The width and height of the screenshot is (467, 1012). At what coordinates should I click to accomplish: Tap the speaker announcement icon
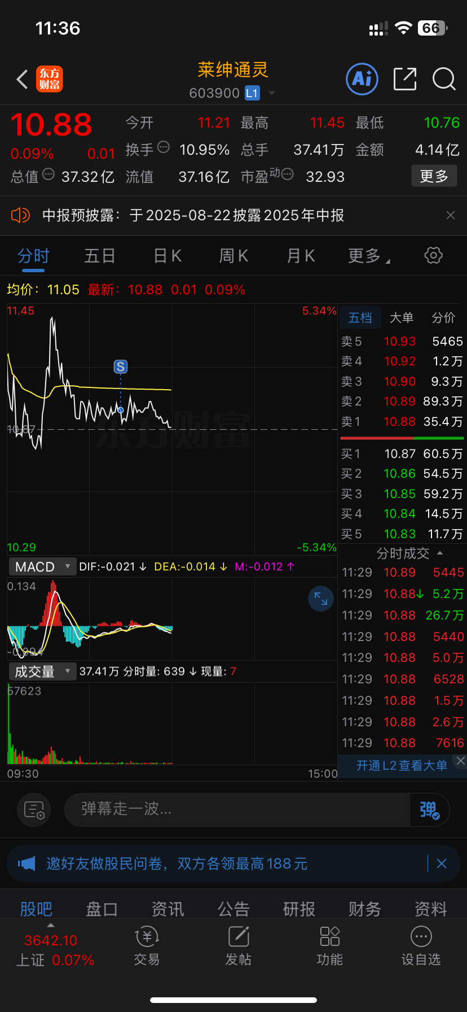[20, 215]
